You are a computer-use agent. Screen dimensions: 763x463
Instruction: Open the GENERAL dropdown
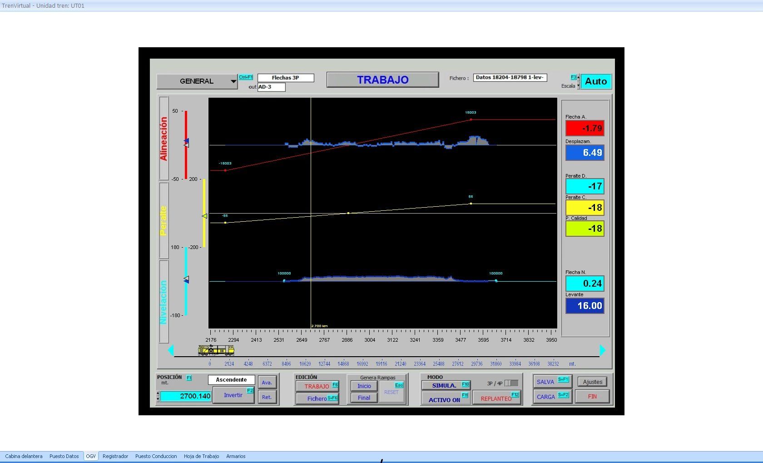point(197,81)
